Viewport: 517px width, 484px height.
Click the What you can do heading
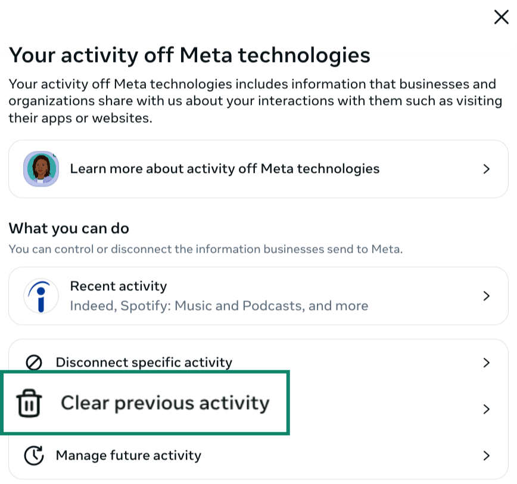click(x=68, y=228)
